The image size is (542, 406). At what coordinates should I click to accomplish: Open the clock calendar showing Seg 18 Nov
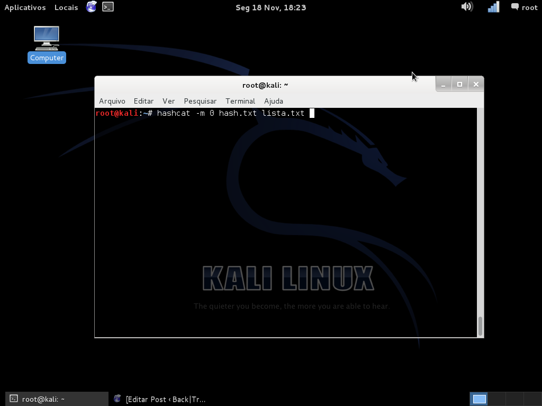(x=270, y=7)
